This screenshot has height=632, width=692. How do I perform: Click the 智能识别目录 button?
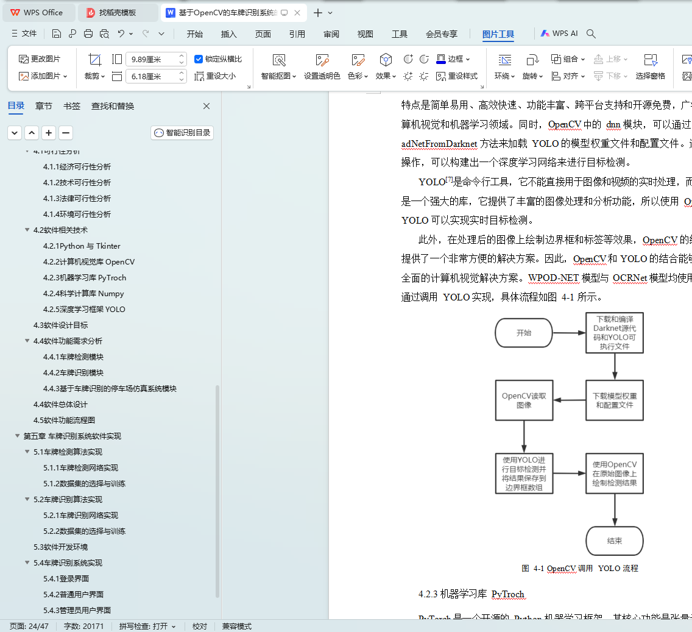click(x=182, y=132)
